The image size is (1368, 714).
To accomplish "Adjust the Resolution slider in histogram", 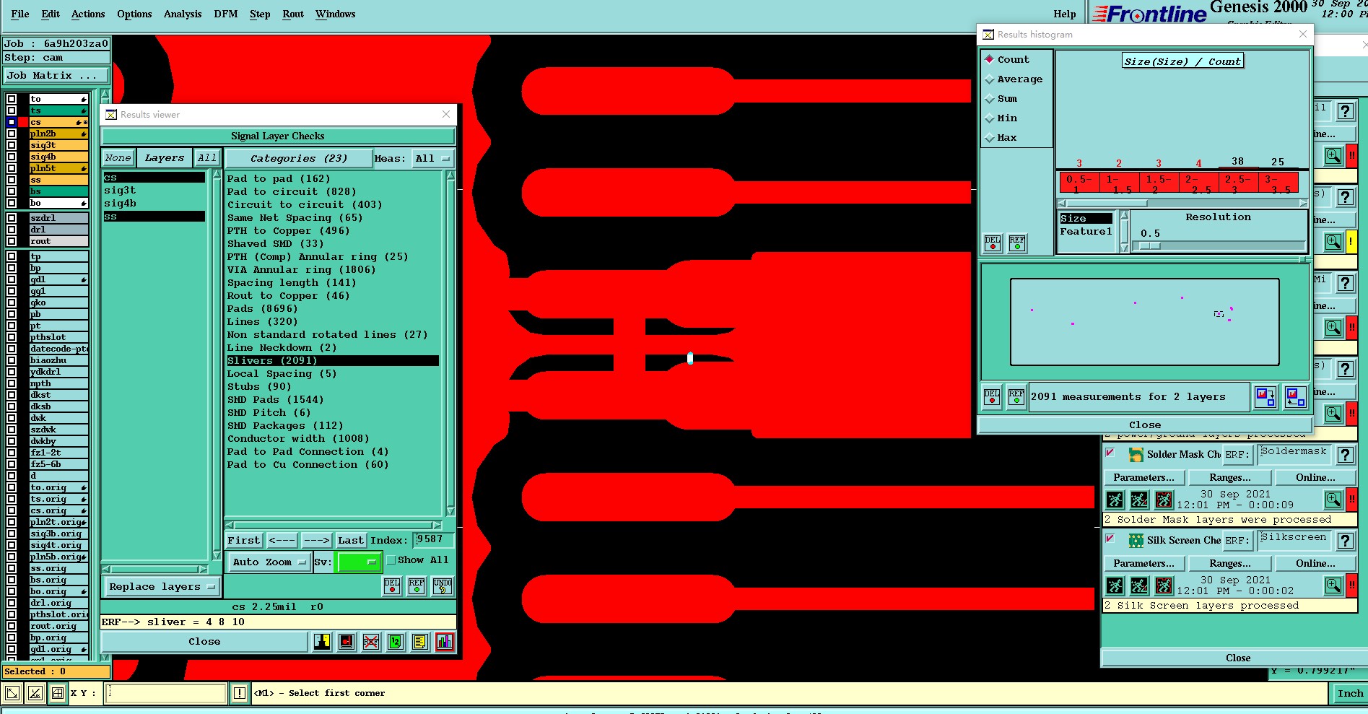I will point(1150,246).
